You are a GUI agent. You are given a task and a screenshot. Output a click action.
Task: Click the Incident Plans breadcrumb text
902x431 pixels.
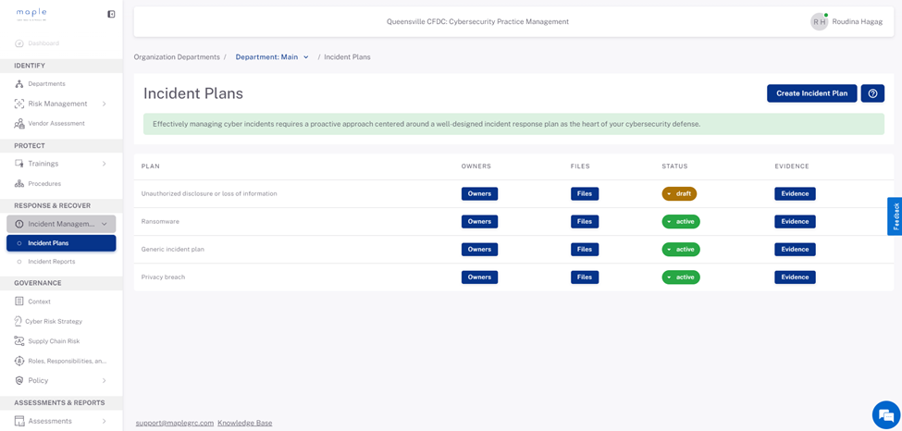click(348, 57)
